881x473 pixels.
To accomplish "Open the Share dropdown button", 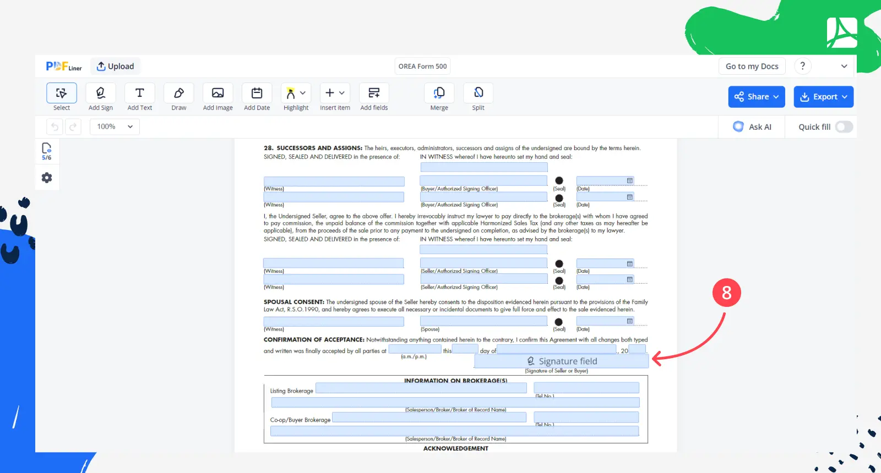I will pos(757,97).
